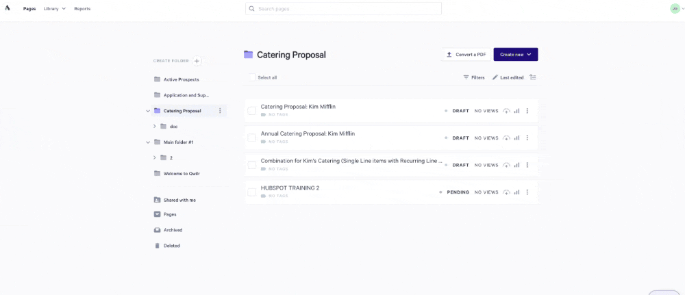Viewport: 685px width, 295px height.
Task: Open the Library dropdown menu
Action: tap(55, 9)
